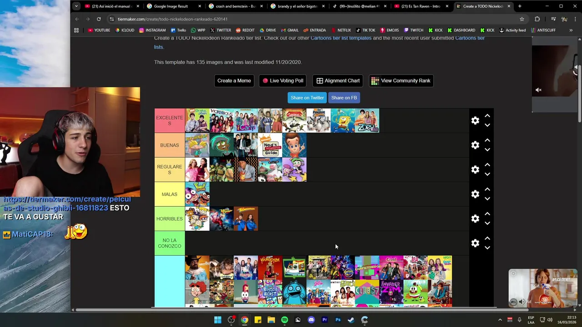Open the GMAIL bookmark
This screenshot has width=582, height=327.
290,30
